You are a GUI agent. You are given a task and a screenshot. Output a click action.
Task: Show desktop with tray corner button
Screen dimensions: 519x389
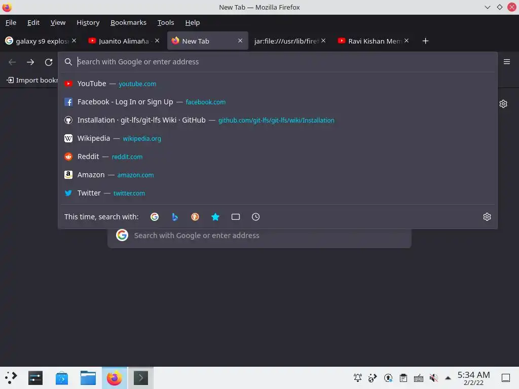tap(506, 378)
